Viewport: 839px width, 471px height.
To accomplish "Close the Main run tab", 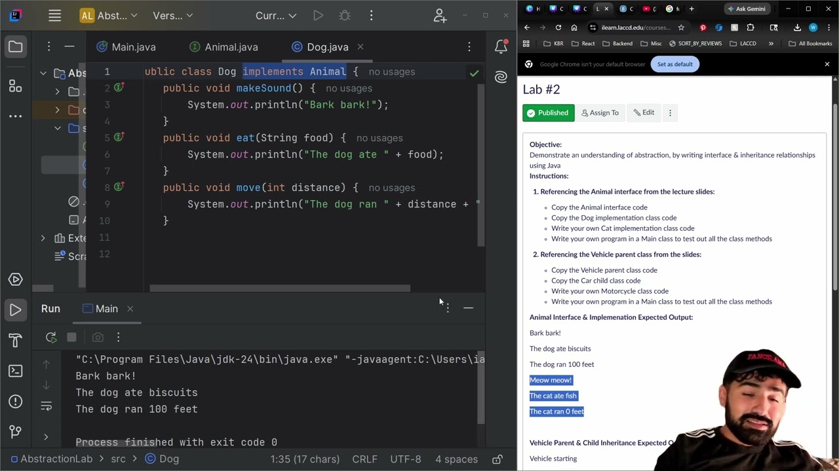I will coord(130,309).
